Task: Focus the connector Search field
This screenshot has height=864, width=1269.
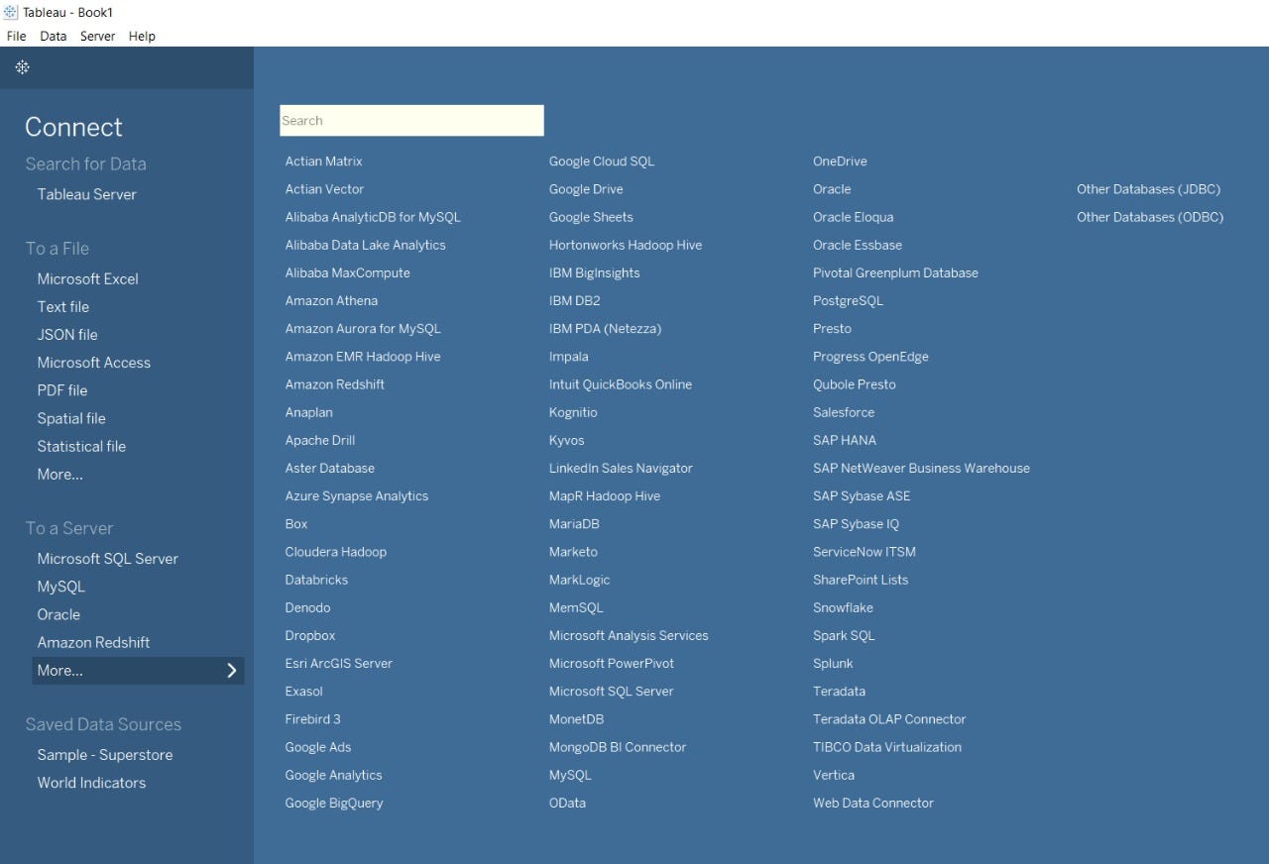Action: (x=411, y=121)
